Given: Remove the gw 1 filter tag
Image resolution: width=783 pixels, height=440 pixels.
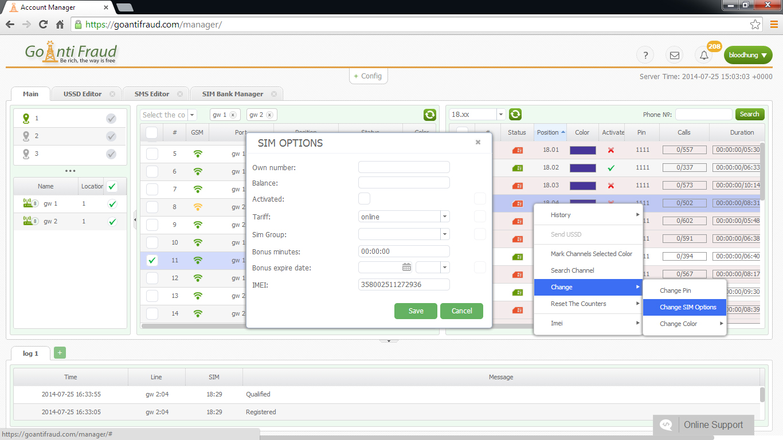Looking at the screenshot, I should click(x=233, y=115).
